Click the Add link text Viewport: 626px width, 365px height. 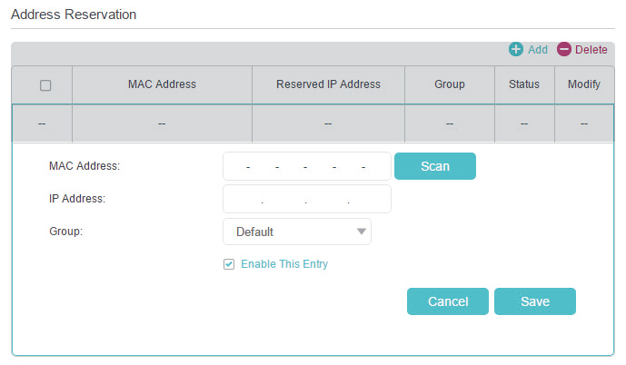point(538,49)
